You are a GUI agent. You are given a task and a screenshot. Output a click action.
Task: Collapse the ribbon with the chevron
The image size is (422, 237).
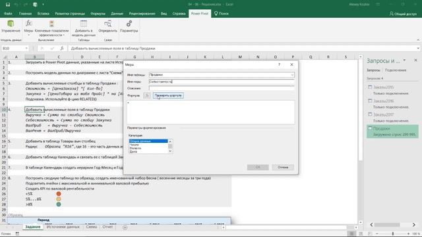pyautogui.click(x=418, y=40)
